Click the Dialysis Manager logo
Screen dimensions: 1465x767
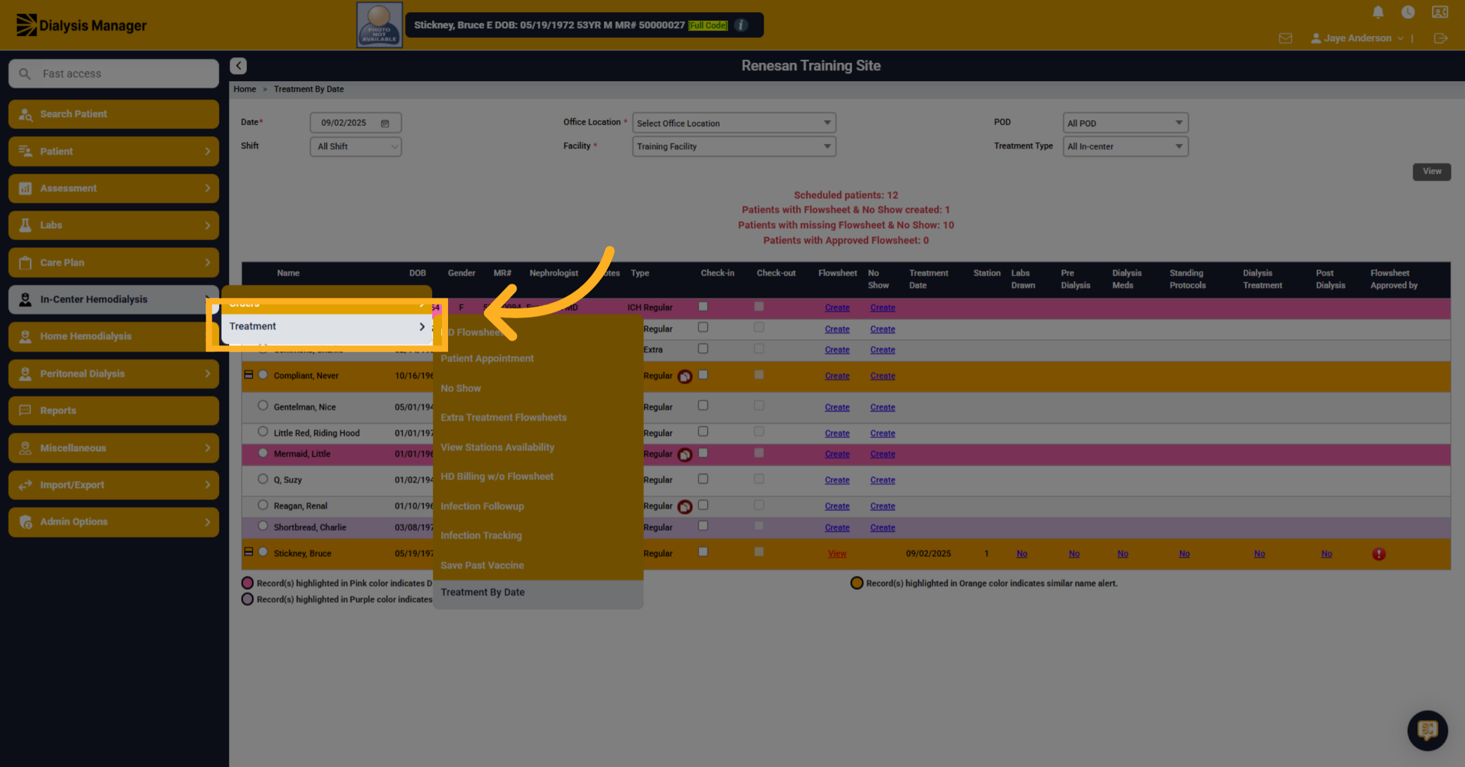pyautogui.click(x=81, y=25)
